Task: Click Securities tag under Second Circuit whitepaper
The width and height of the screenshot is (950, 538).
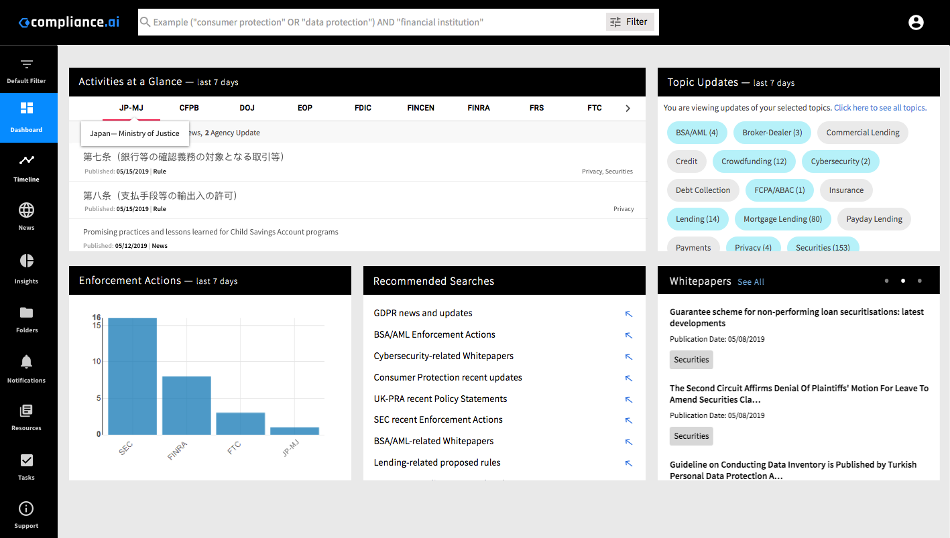Action: (x=691, y=436)
